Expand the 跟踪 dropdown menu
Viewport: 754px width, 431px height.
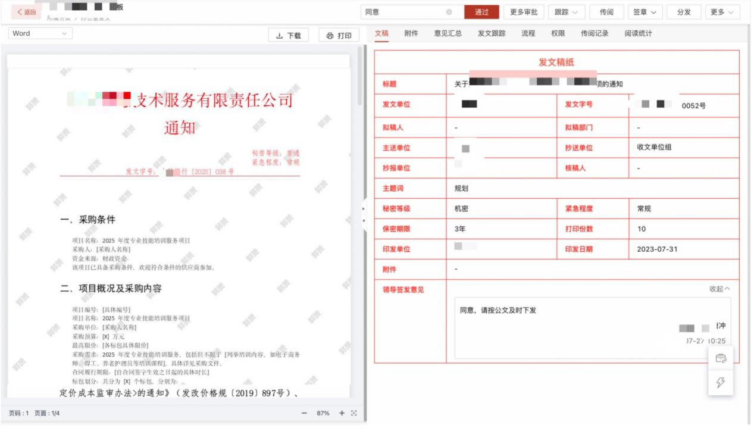pyautogui.click(x=566, y=11)
